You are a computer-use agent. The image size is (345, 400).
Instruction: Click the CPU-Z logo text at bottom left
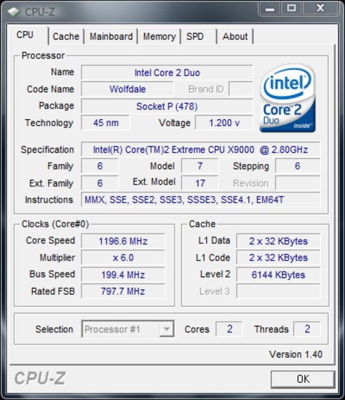click(x=40, y=378)
